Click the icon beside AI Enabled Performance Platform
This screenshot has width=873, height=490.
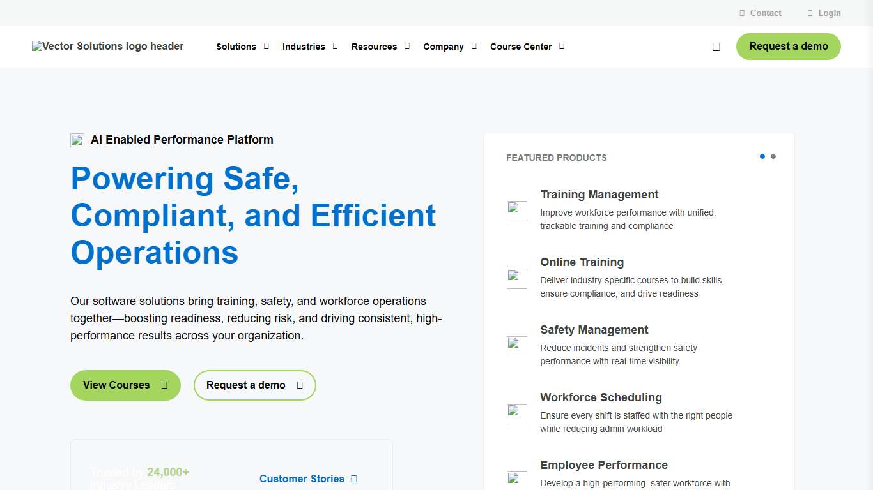(77, 140)
